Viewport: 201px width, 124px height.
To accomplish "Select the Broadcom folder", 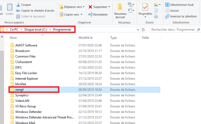I will (22, 51).
